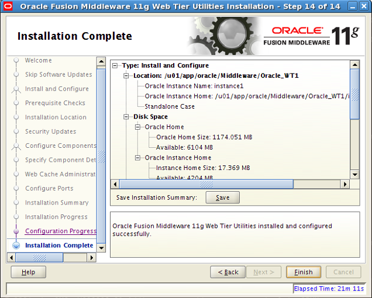Viewport: 372px width, 298px height.
Task: Click the summary tree vertical scrollbar thumb
Action: (x=355, y=94)
